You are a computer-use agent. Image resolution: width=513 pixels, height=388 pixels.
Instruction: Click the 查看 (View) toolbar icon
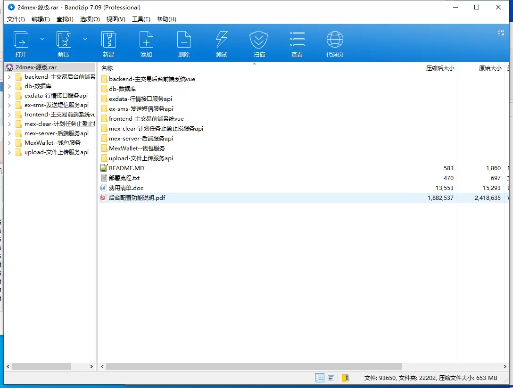297,42
